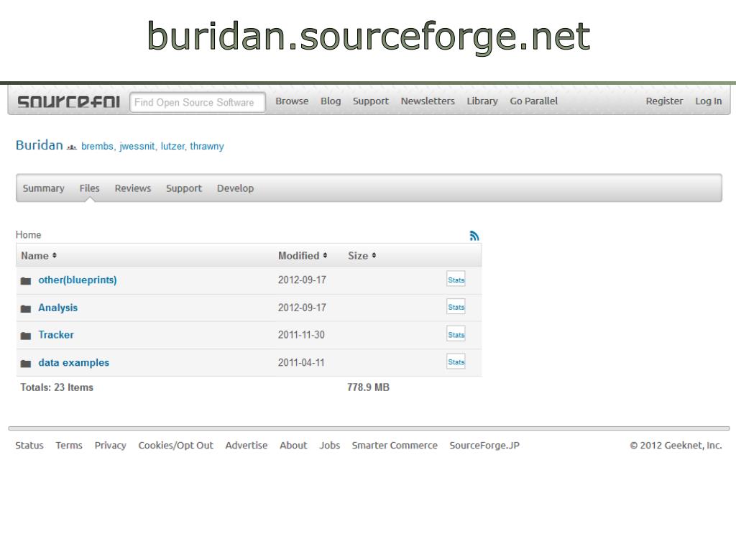Screen dimensions: 736x552
Task: Sort the file list by Size
Action: (x=362, y=255)
